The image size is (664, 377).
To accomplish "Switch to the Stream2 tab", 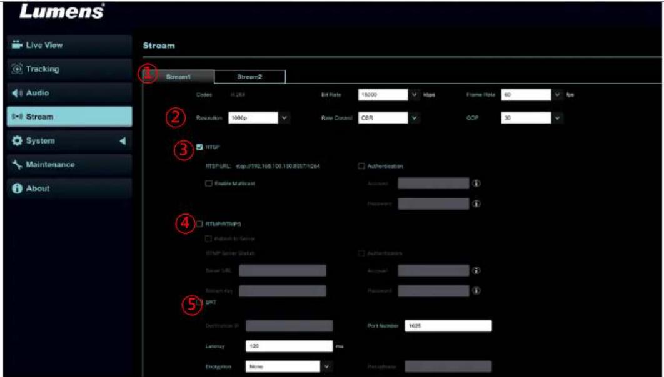I will (x=250, y=77).
